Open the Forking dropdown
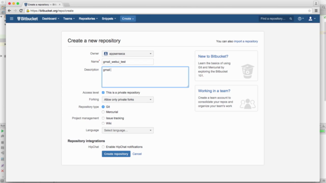Screen dimensions: 326x183 coord(128,100)
